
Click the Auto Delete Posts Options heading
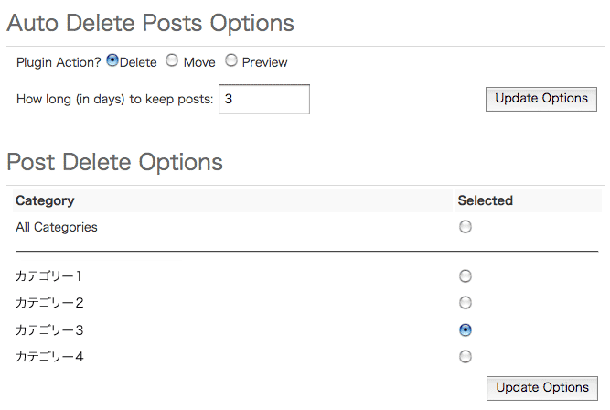(150, 23)
